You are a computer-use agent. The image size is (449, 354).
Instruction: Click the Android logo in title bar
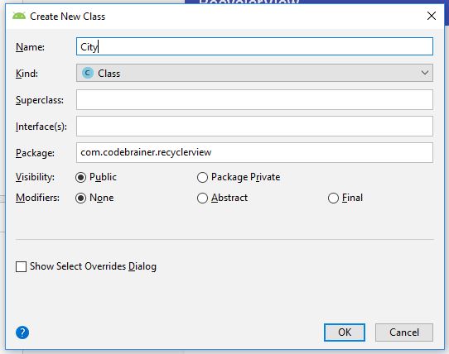click(x=19, y=16)
